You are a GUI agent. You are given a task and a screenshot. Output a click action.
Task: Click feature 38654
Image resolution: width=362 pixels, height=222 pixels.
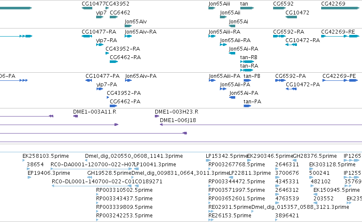29,169
